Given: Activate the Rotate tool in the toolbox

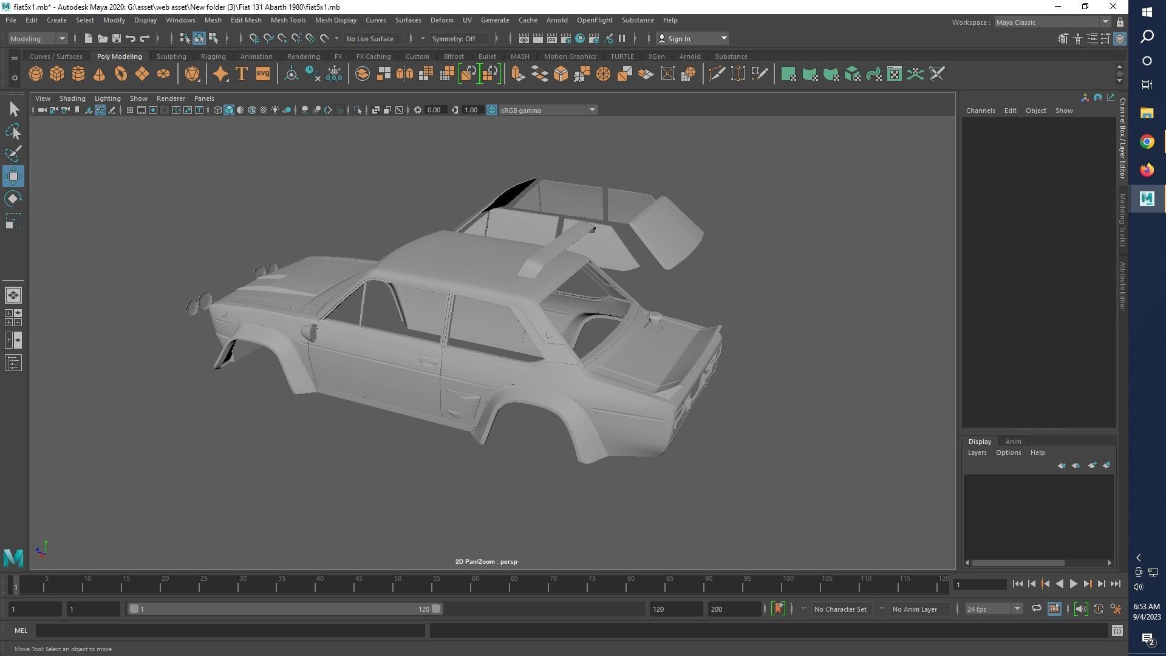Looking at the screenshot, I should 13,199.
